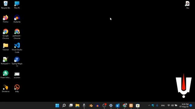Select the Fiverr-infor desktop icon
Image resolution: width=195 pixels, height=109 pixels.
5,74
